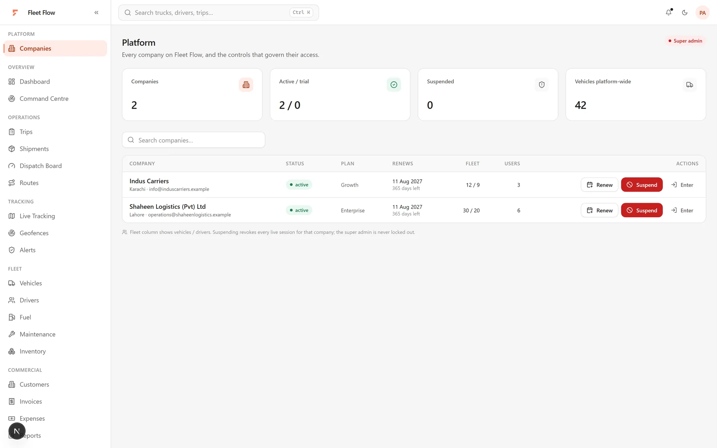Click the Maintenance wrench icon
Image resolution: width=717 pixels, height=448 pixels.
12,334
